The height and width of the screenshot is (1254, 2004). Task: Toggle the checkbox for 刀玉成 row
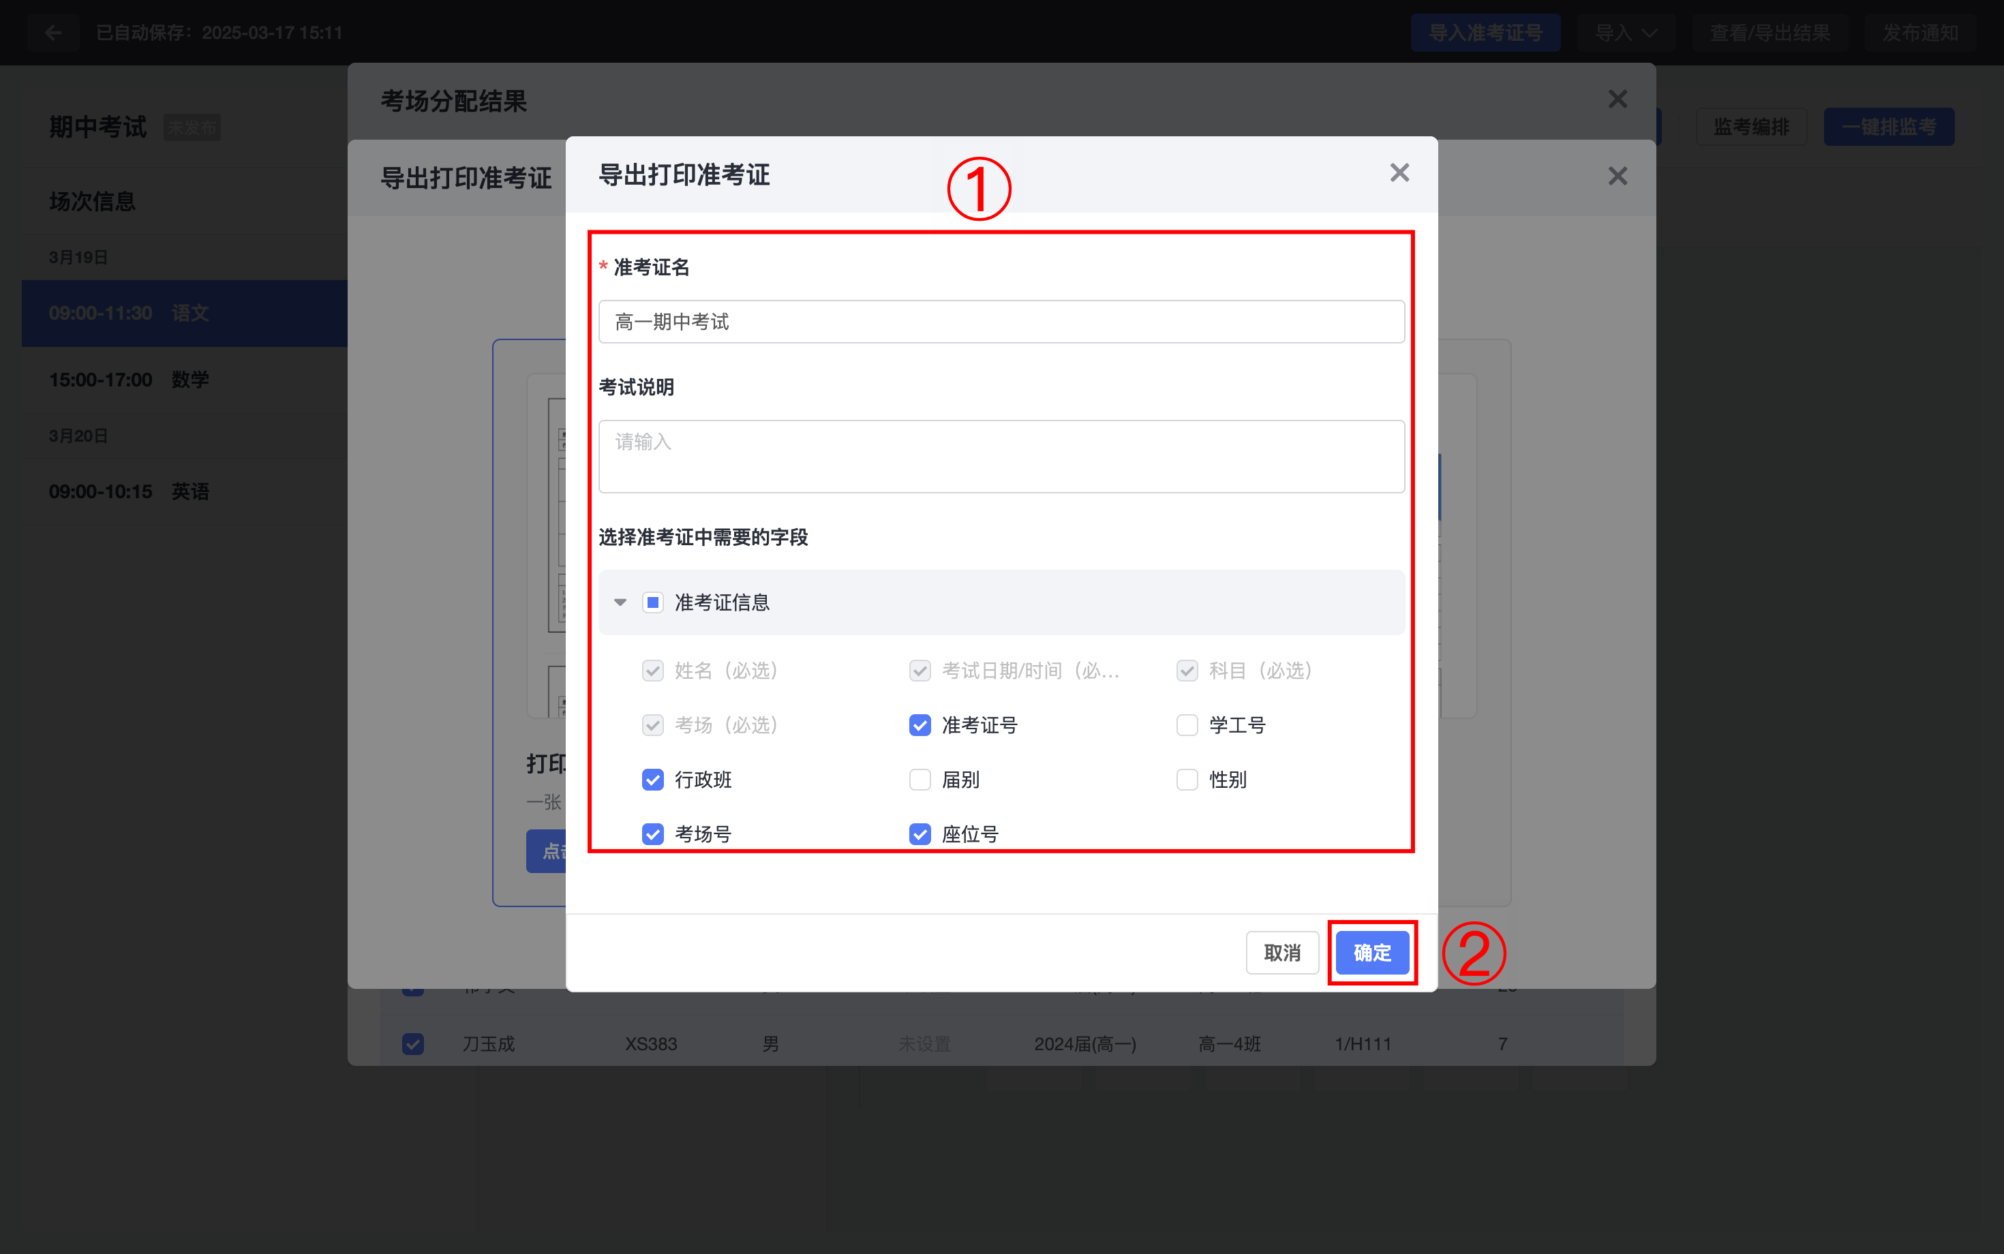pos(413,1043)
